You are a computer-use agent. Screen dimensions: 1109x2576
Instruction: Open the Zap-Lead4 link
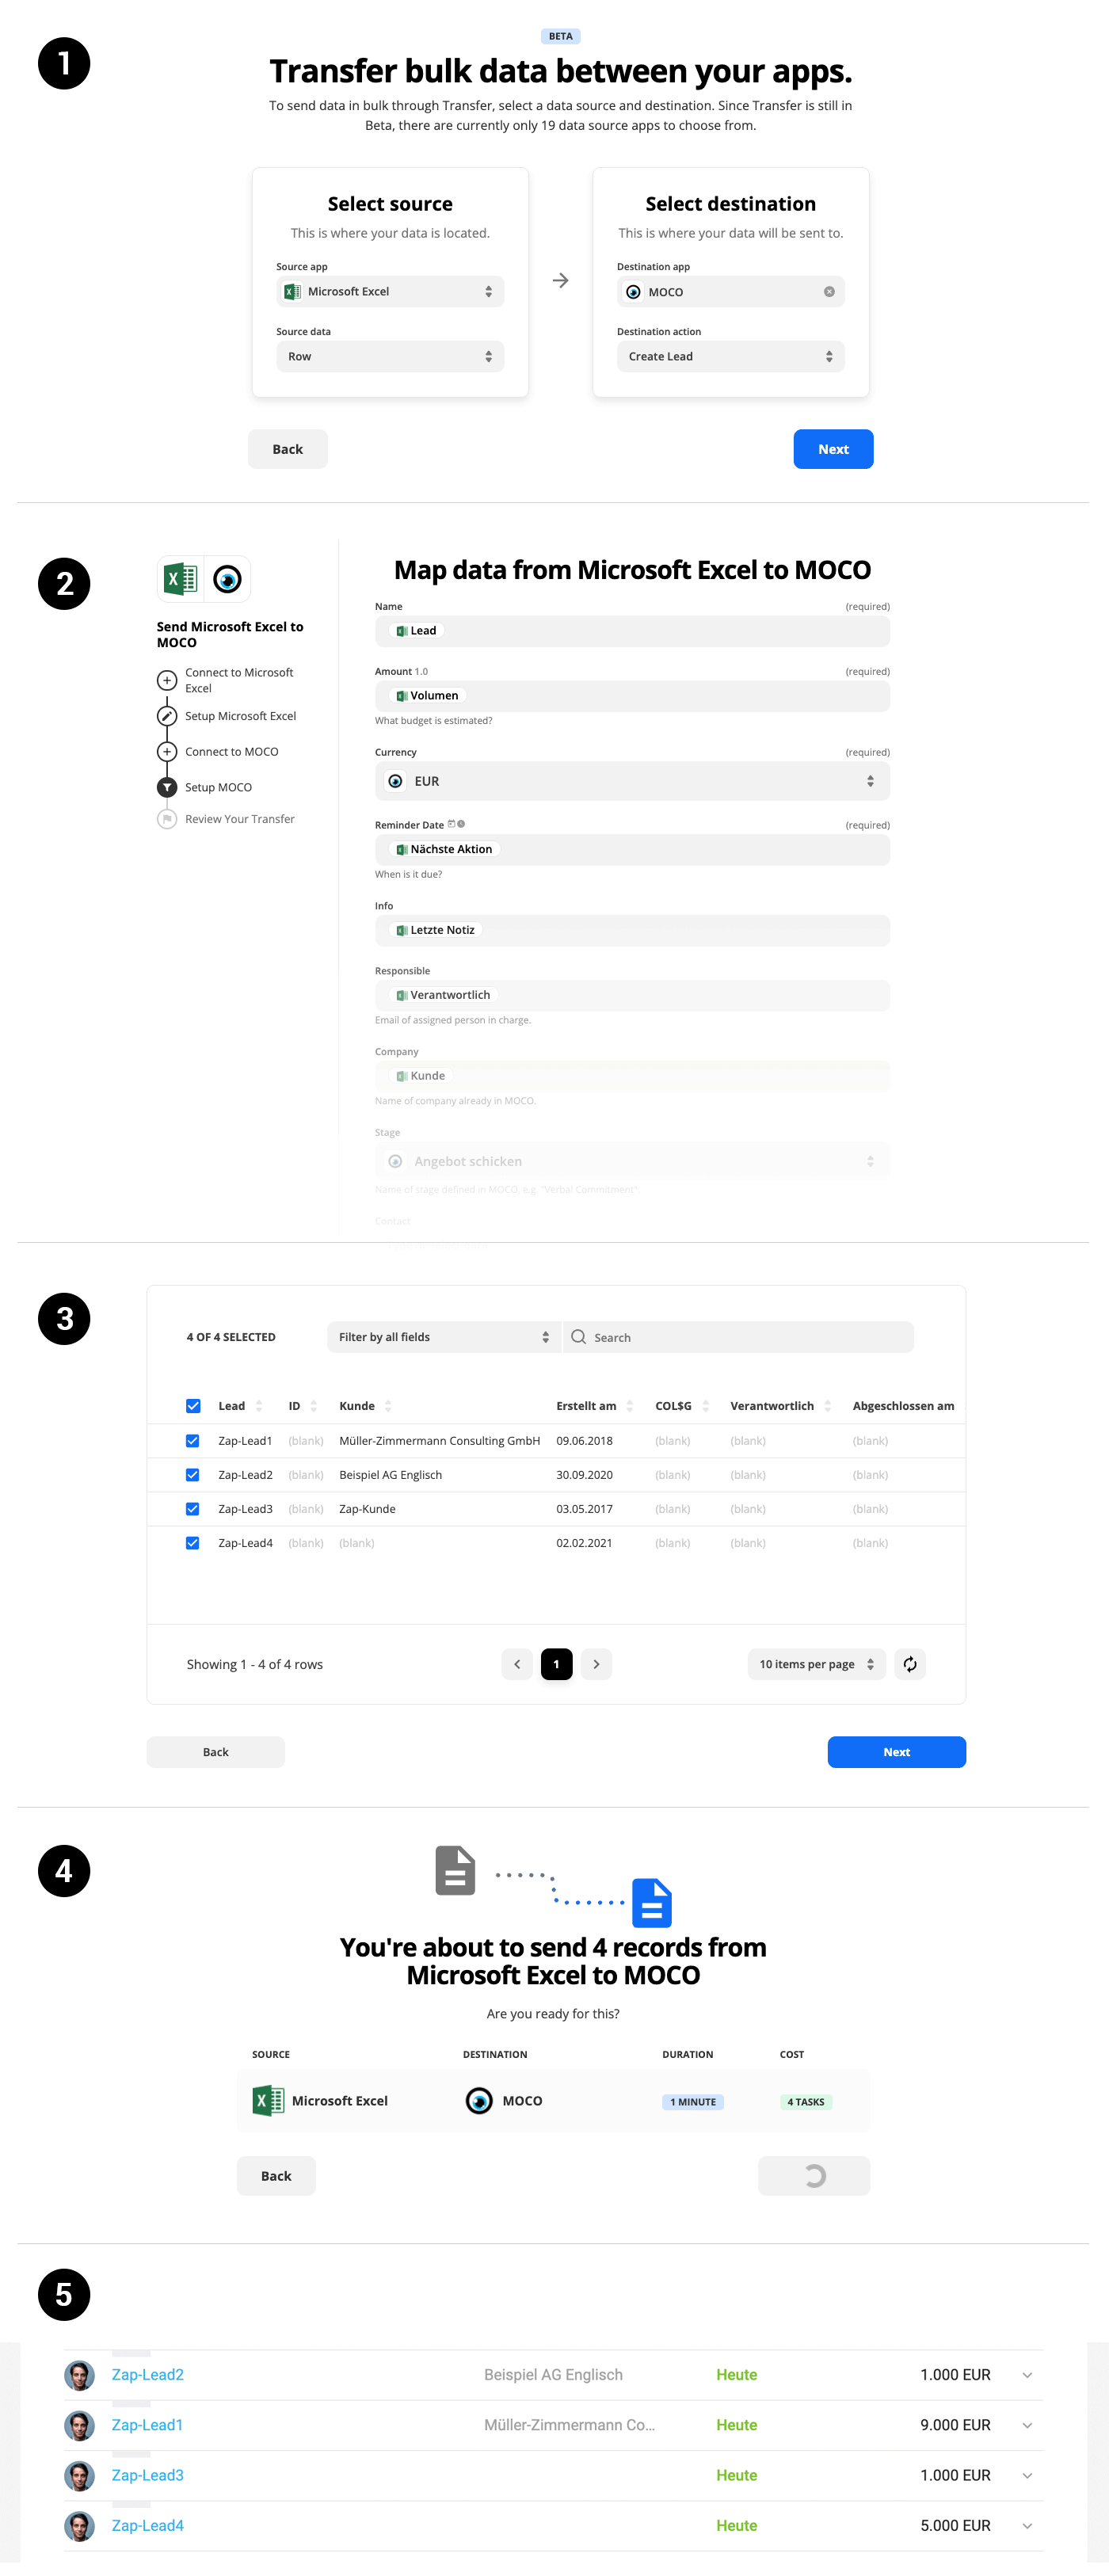coord(148,2526)
